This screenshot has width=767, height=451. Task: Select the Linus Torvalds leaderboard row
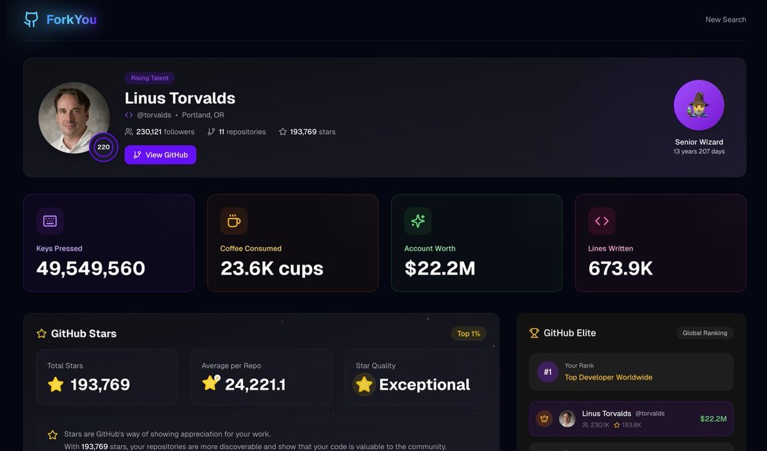[631, 419]
